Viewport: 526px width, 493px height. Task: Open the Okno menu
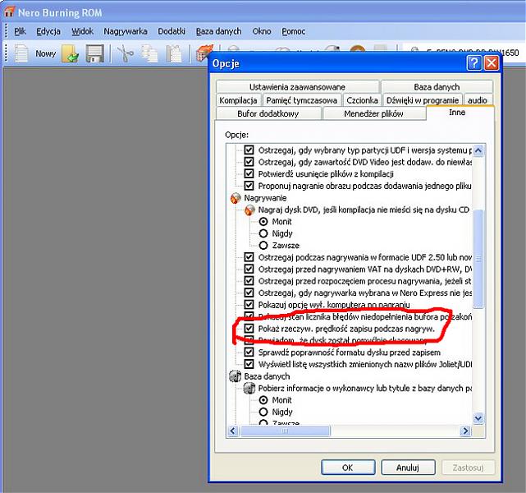[262, 31]
